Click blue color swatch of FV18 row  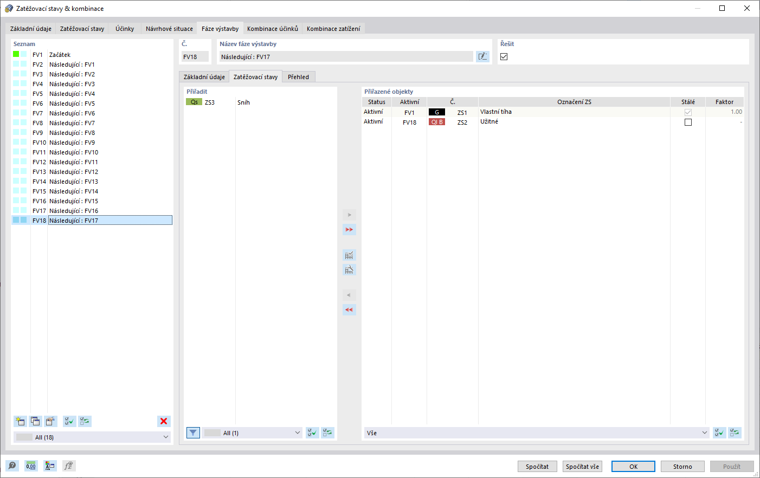click(x=20, y=220)
